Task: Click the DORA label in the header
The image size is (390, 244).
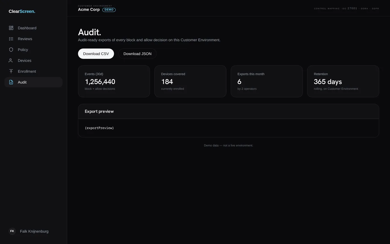Action: tap(364, 9)
